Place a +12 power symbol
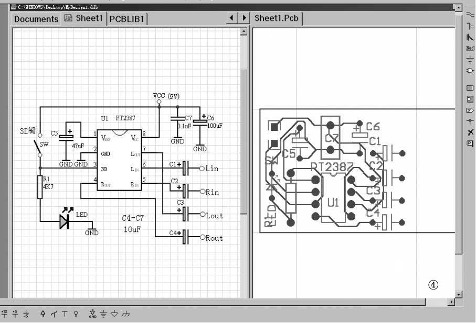 pos(5,314)
